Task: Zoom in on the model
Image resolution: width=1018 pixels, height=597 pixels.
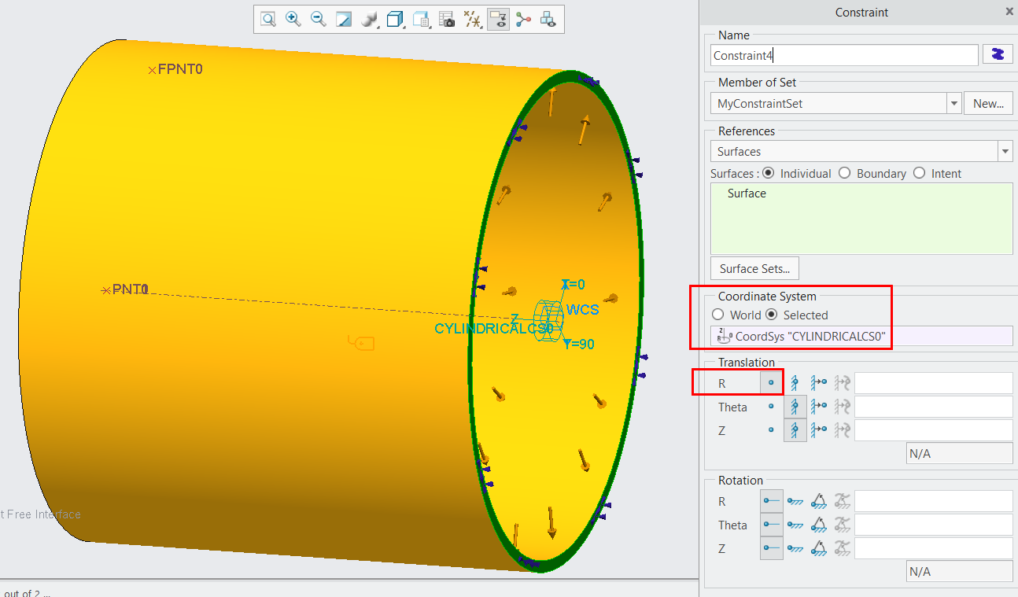Action: coord(293,19)
